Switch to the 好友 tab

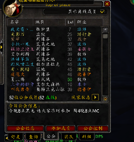(x=15, y=137)
